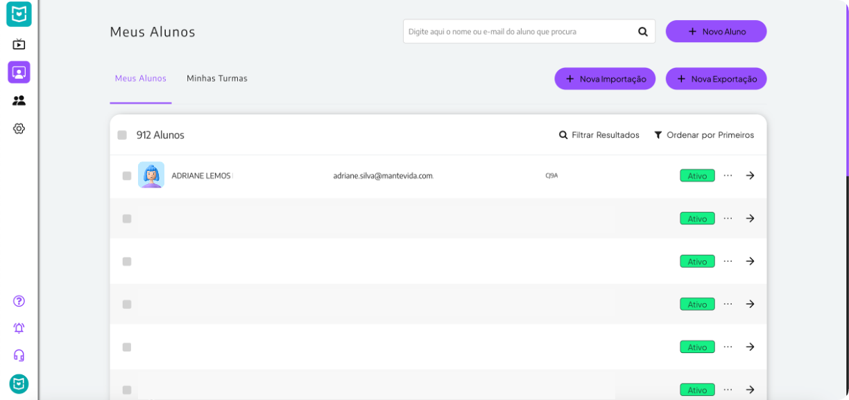Toggle the select-all checkbox beside 912 Alunos
The width and height of the screenshot is (849, 400).
tap(122, 135)
